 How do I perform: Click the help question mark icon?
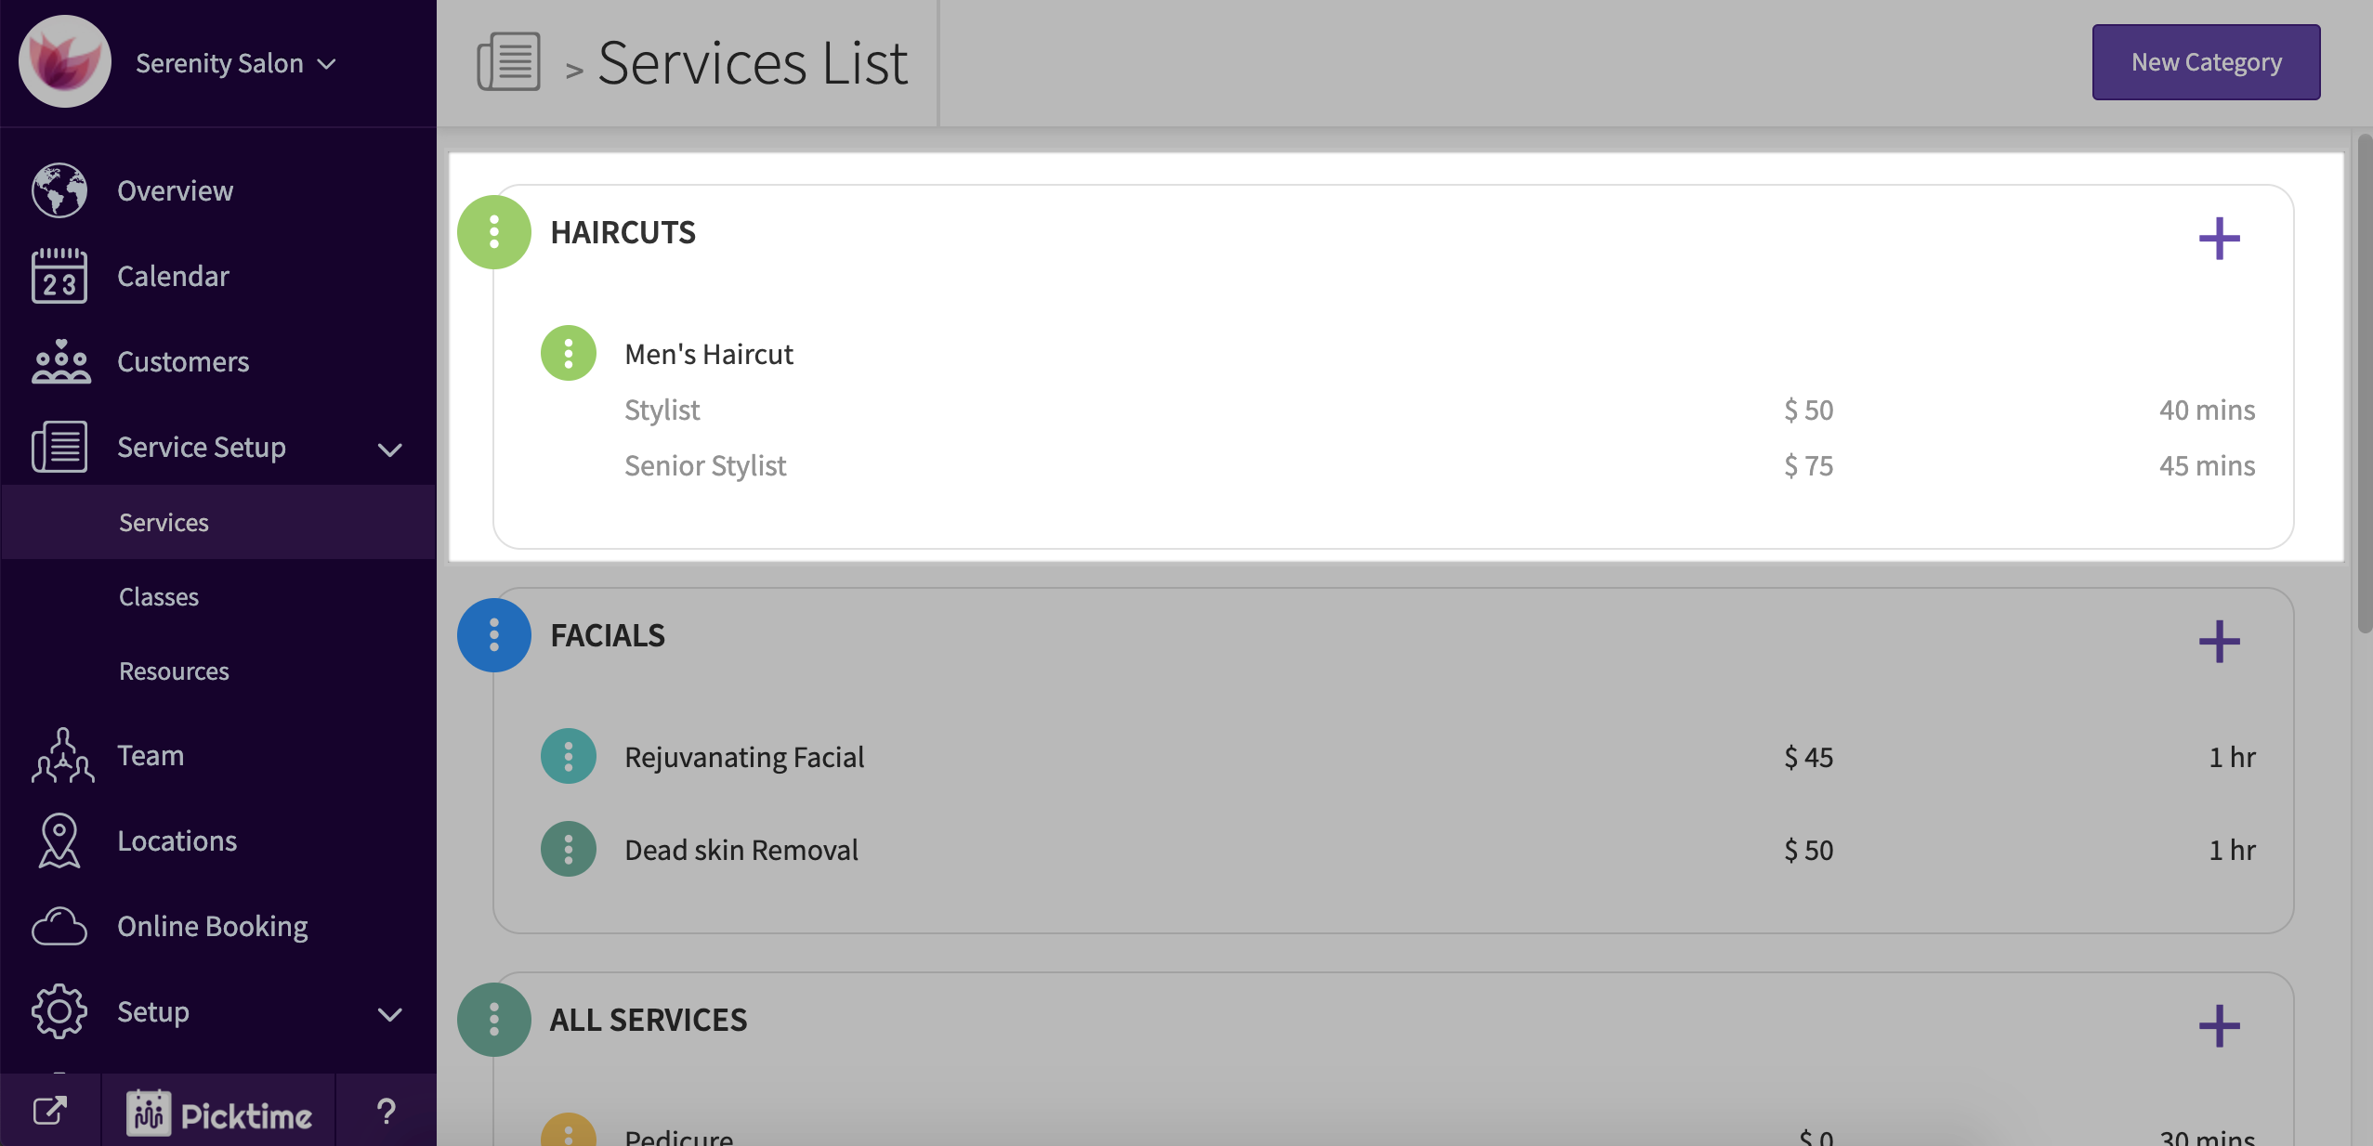[386, 1111]
